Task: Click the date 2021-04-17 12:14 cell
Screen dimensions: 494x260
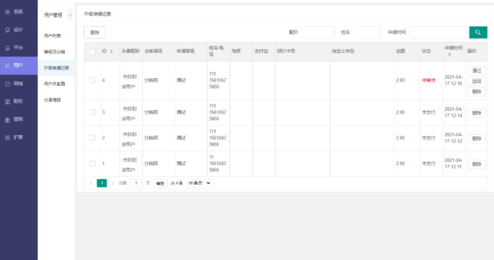Action: (453, 113)
